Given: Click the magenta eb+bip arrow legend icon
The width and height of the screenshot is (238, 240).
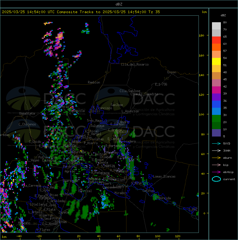Looking at the screenshot, I should click(x=216, y=172).
